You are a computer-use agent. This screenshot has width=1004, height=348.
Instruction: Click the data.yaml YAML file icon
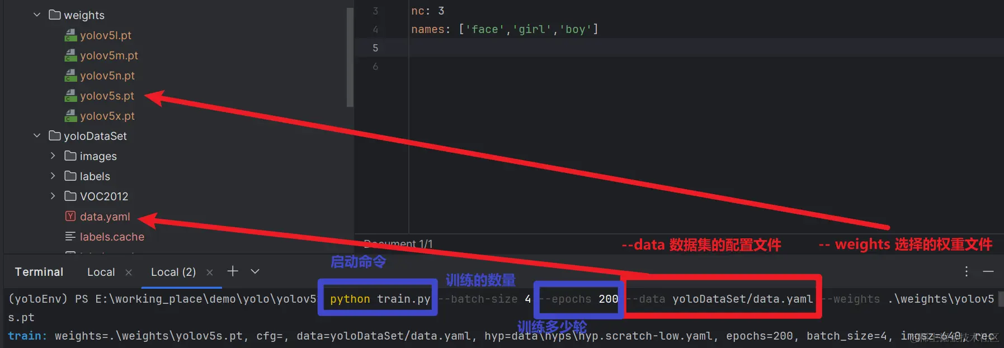[70, 216]
